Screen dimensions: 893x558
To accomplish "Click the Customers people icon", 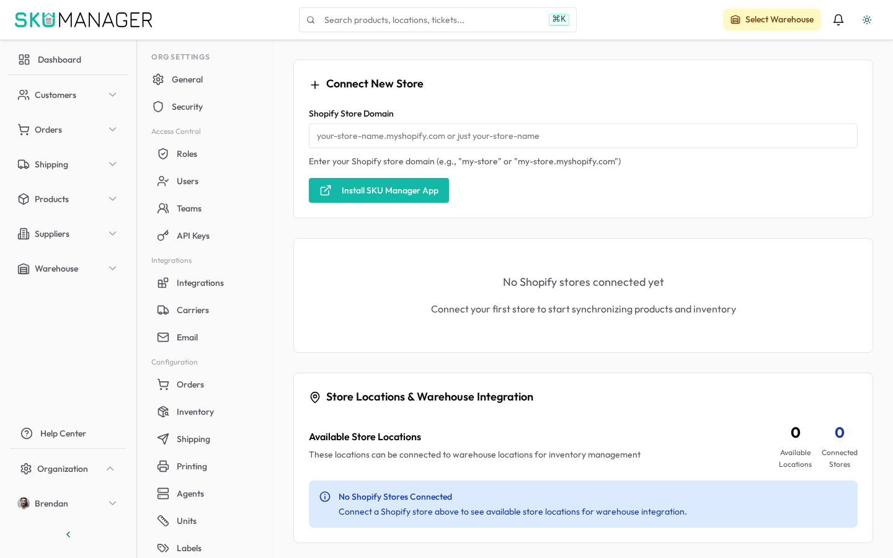I will coord(24,95).
